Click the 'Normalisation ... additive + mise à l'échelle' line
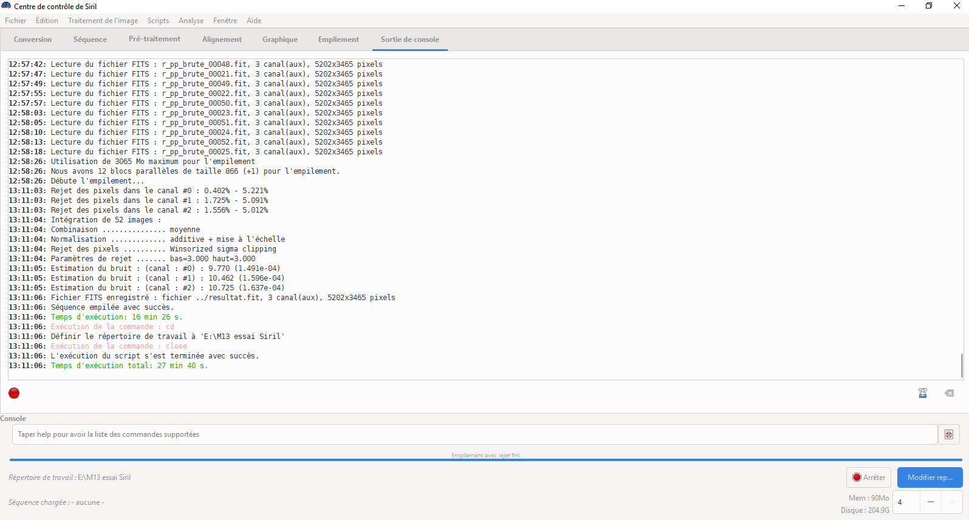The width and height of the screenshot is (969, 520). (147, 239)
